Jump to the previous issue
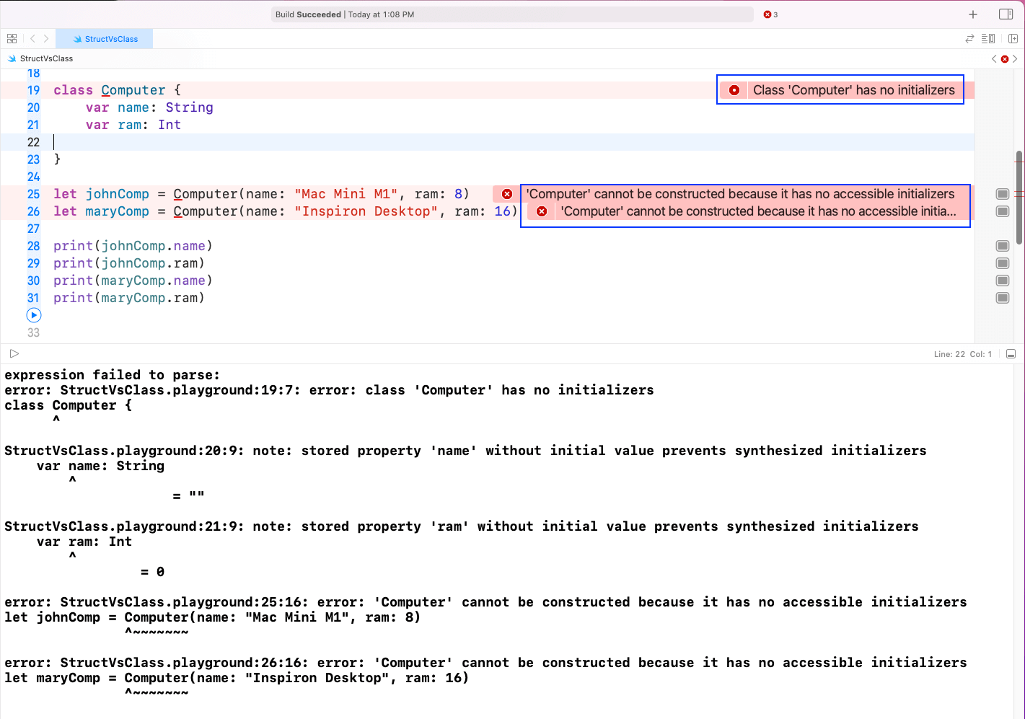Viewport: 1025px width, 719px height. [x=994, y=58]
